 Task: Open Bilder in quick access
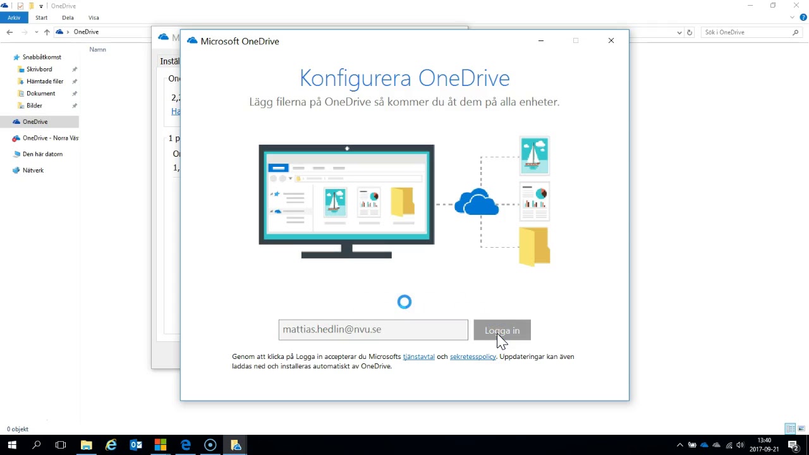point(34,106)
